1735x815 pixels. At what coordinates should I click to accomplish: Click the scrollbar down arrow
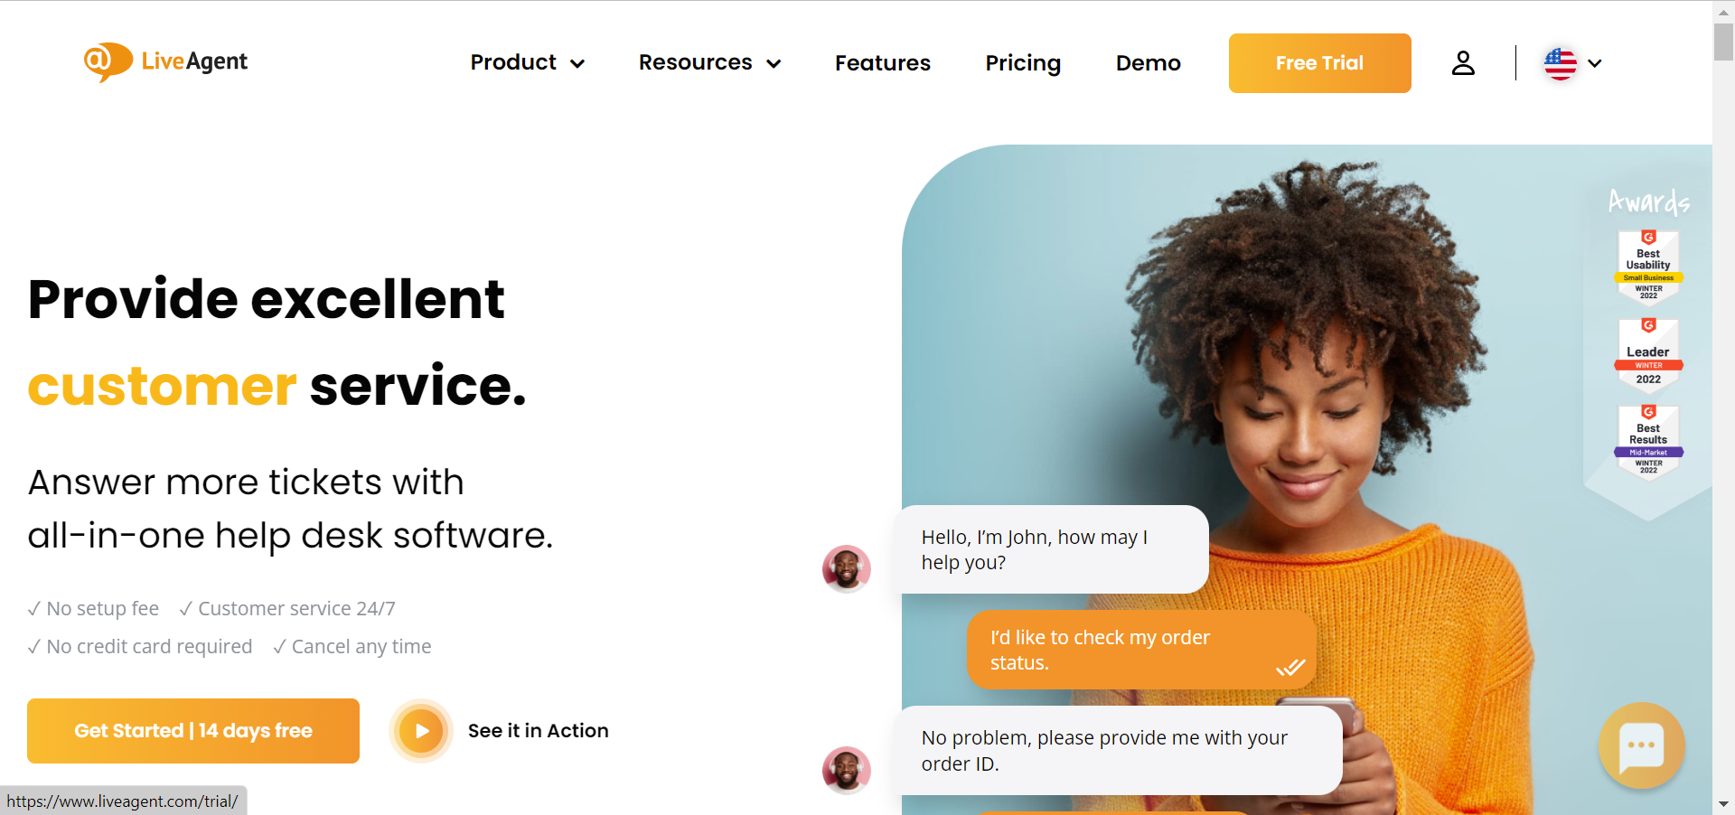tap(1723, 804)
